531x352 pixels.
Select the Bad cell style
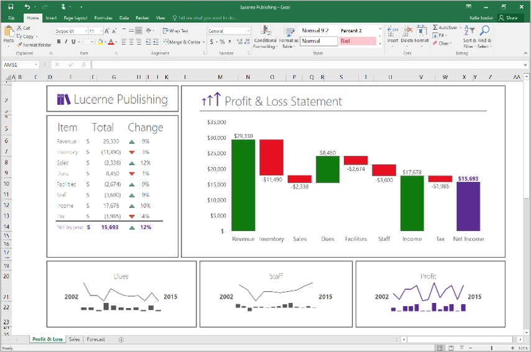point(358,41)
